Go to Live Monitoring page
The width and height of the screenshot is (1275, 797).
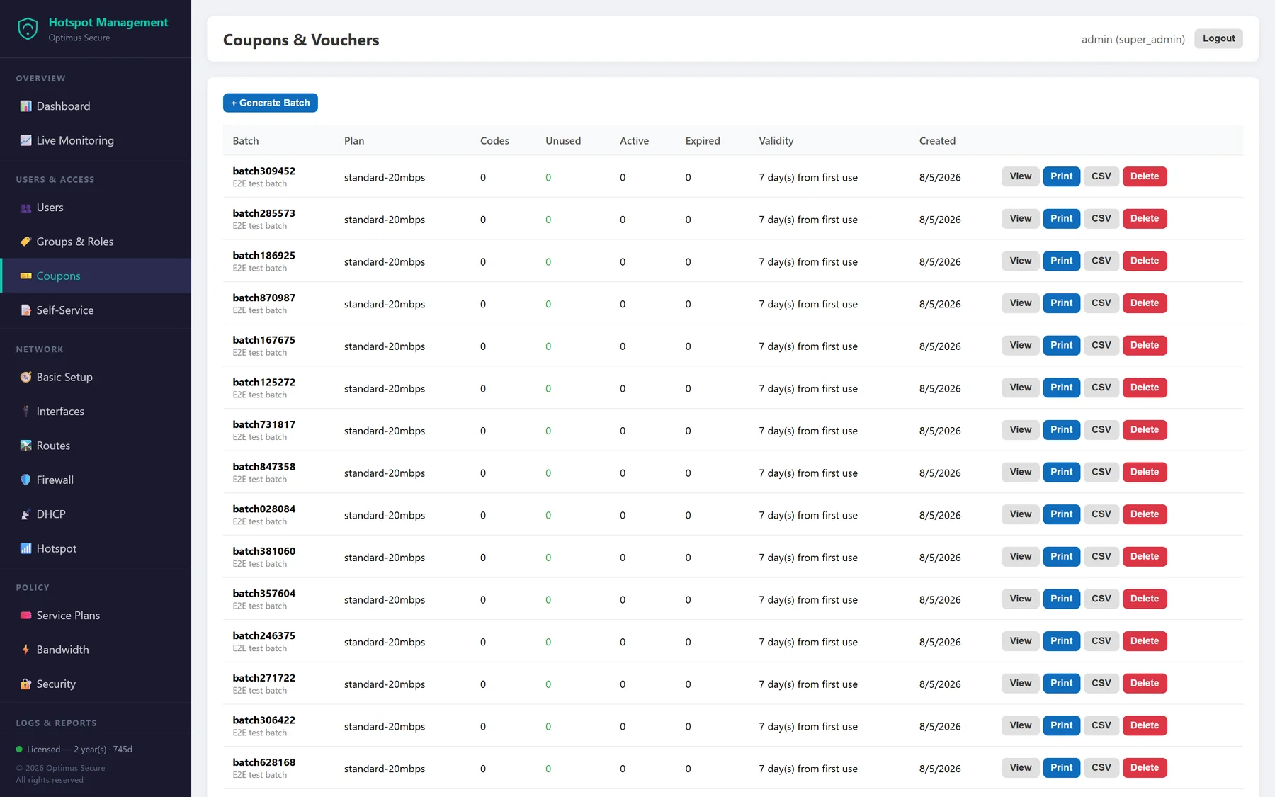pos(96,140)
